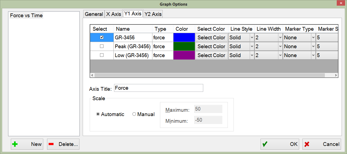Click the green swatch for Peak (GR-3456)
The width and height of the screenshot is (347, 154).
pos(184,46)
